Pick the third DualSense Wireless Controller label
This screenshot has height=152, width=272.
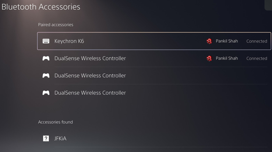click(x=90, y=93)
